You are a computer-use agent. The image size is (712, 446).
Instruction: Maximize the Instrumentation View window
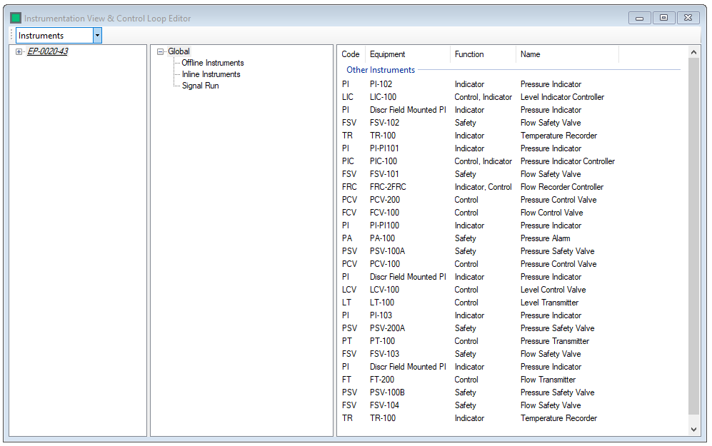pos(663,18)
